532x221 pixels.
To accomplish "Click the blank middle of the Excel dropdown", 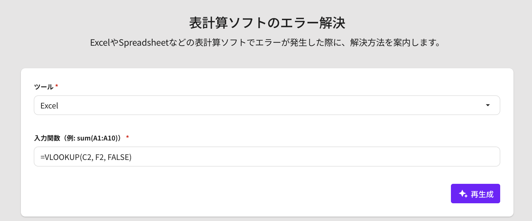I will pos(267,105).
